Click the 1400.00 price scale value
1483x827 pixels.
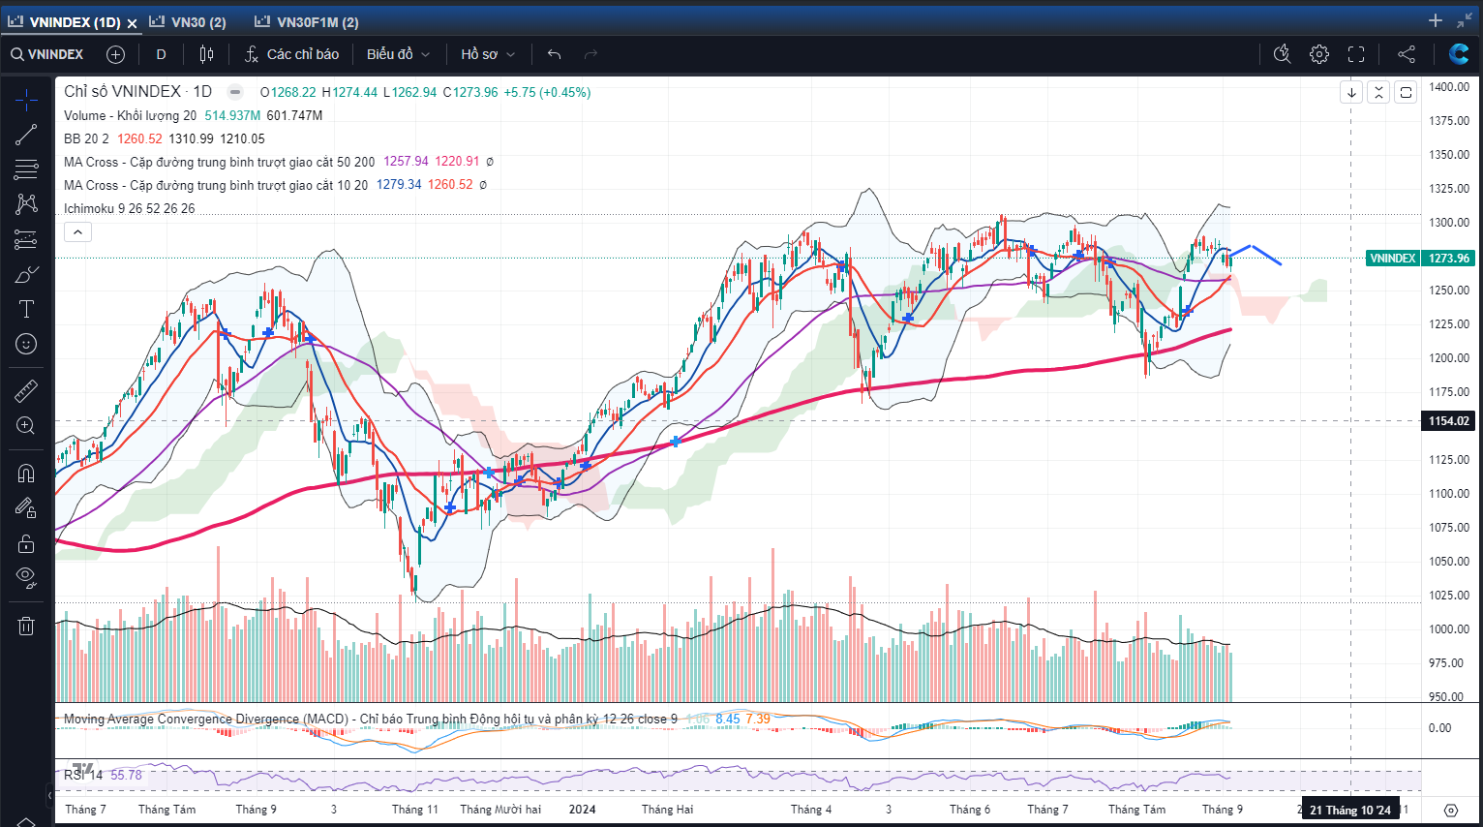tap(1449, 87)
